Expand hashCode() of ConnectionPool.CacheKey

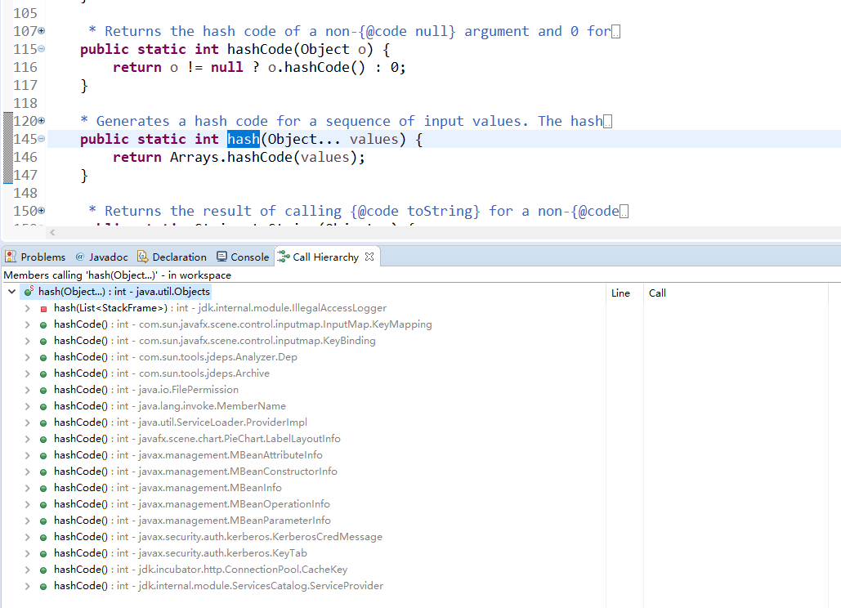point(27,570)
